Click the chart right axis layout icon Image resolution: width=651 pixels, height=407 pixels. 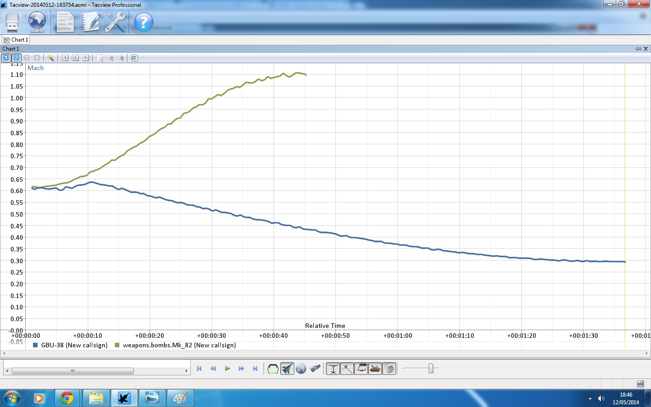tap(85, 58)
